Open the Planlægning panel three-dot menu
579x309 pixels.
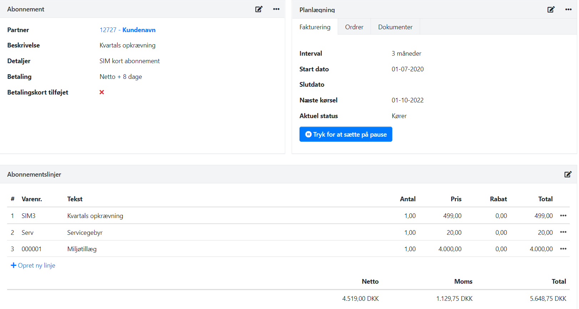click(x=568, y=10)
